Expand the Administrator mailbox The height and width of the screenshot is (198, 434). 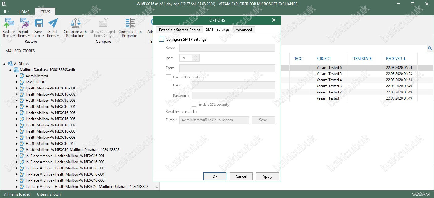point(17,76)
